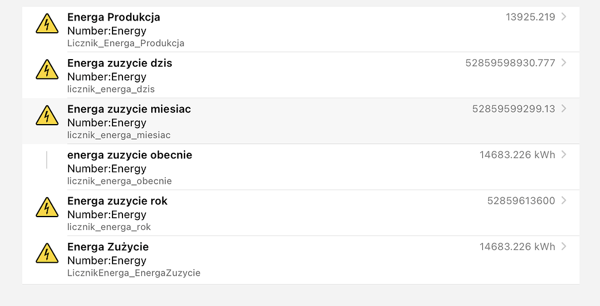Screen dimensions: 600x306
Task: Click energa zuzycie obecnie placeholder icon
Action: pos(47,160)
